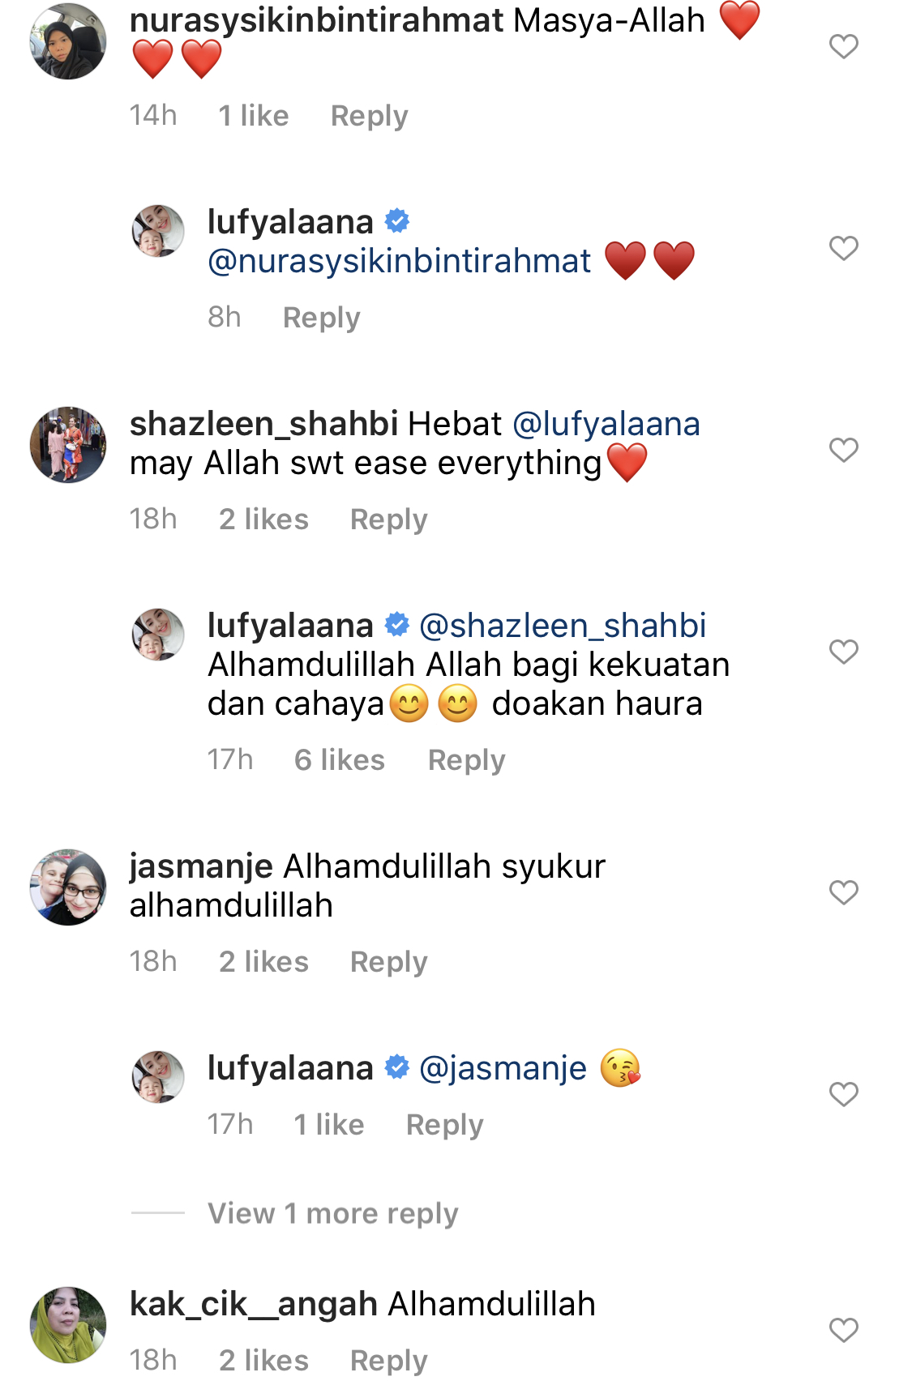Viewport: 912px width, 1381px height.
Task: Like lufyalaana's reply to nurasysikinbintirahmat
Action: [x=843, y=248]
